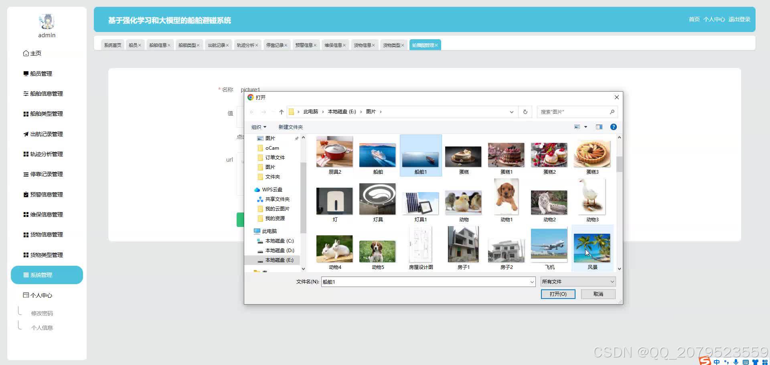The height and width of the screenshot is (365, 770).
Task: Select the highlighted 系统管理 menu
Action: coord(47,275)
